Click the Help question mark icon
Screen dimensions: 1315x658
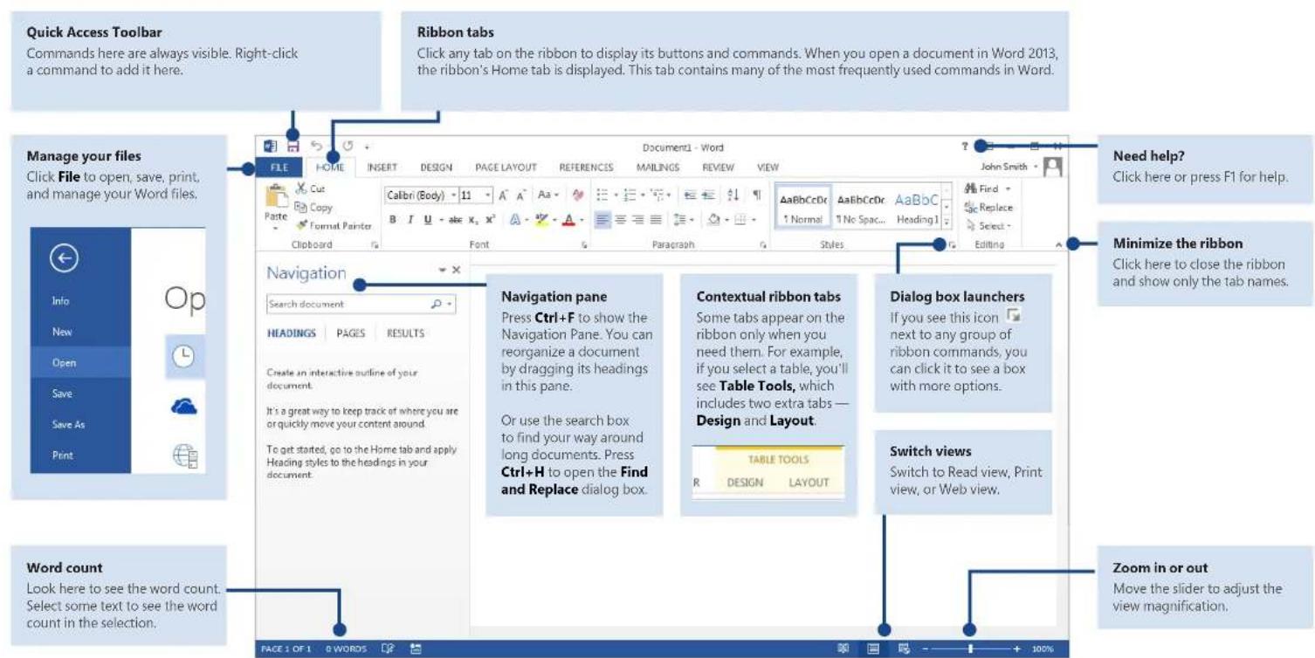[x=965, y=146]
